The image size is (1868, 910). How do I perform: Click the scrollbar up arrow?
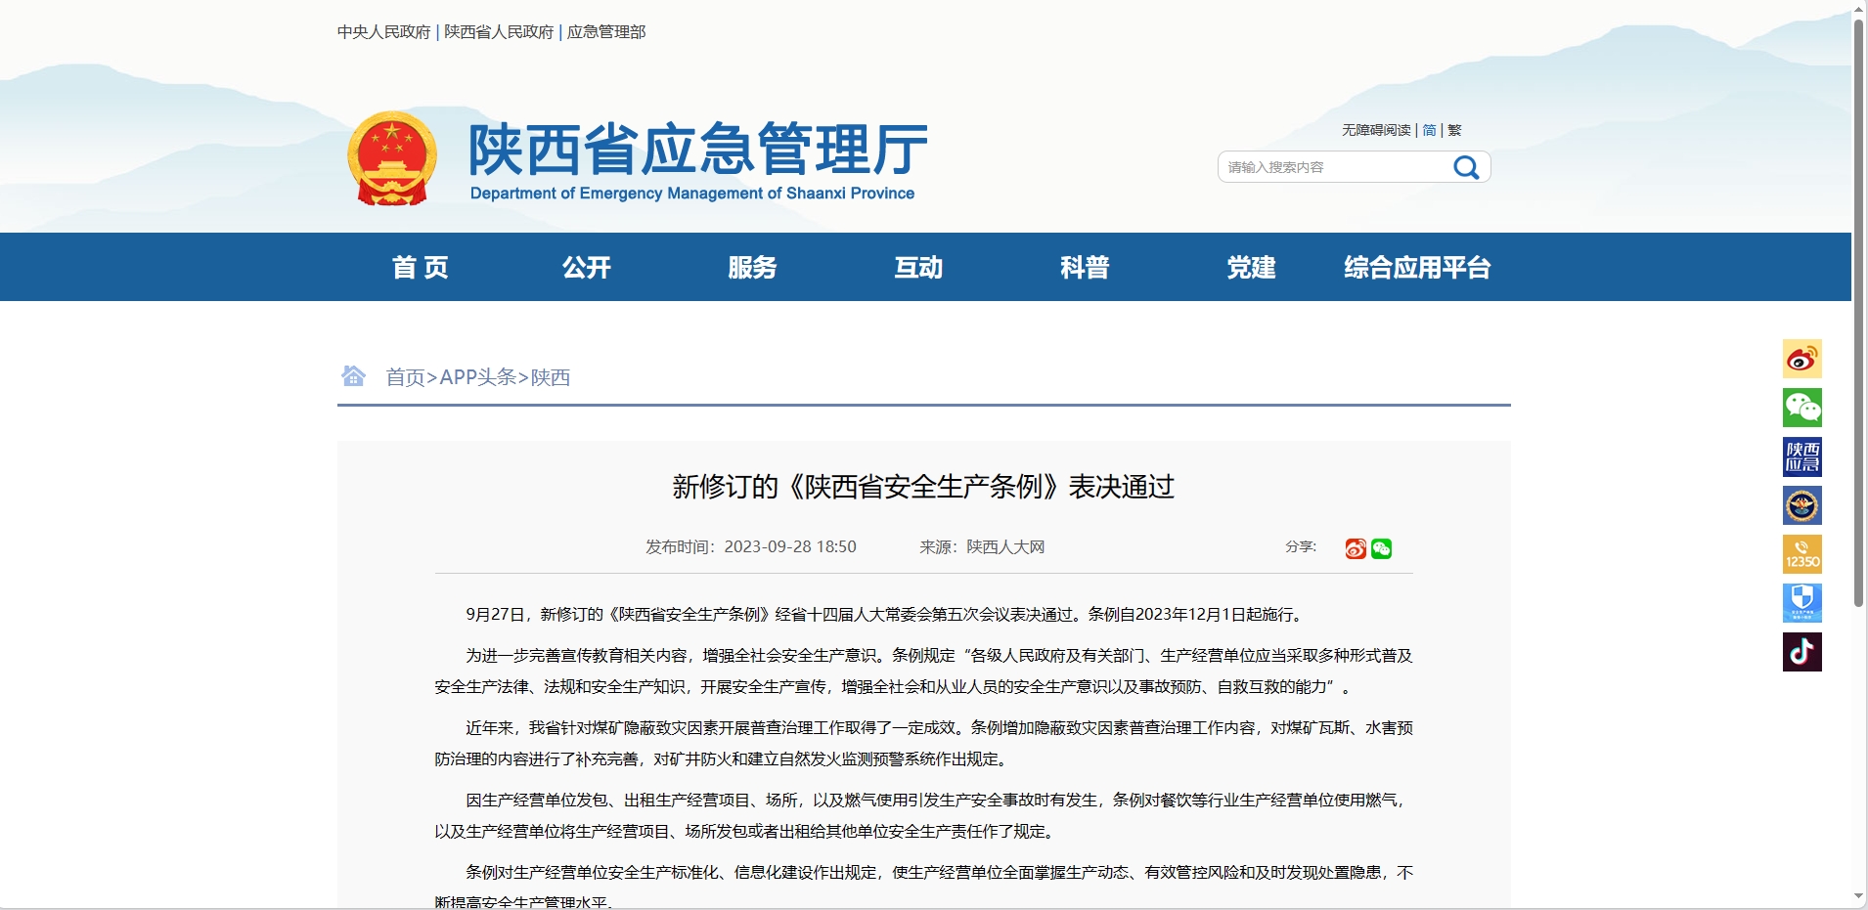point(1858,9)
